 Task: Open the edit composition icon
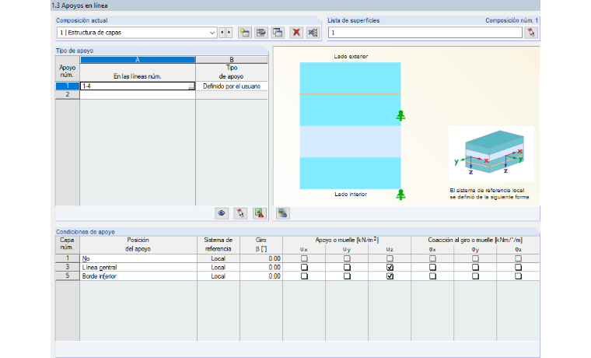pos(261,33)
